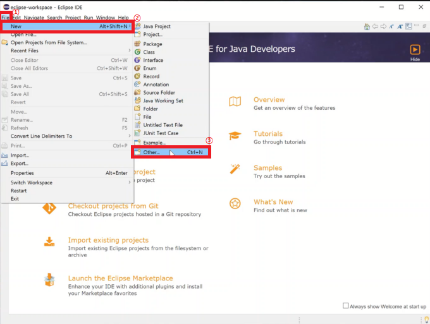Click the Java Working Set icon
This screenshot has width=430, height=324.
coord(137,100)
